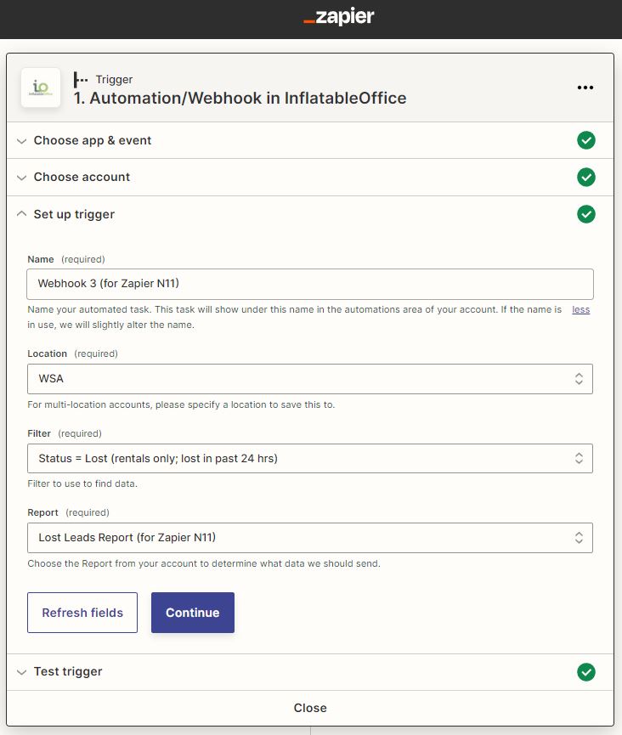Click Close at the bottom of panel
The image size is (622, 735).
point(310,708)
